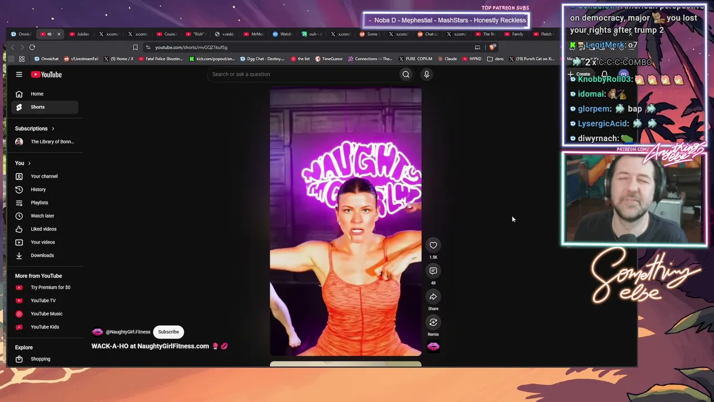This screenshot has height=402, width=714.
Task: Reload the page in the browser
Action: (32, 47)
